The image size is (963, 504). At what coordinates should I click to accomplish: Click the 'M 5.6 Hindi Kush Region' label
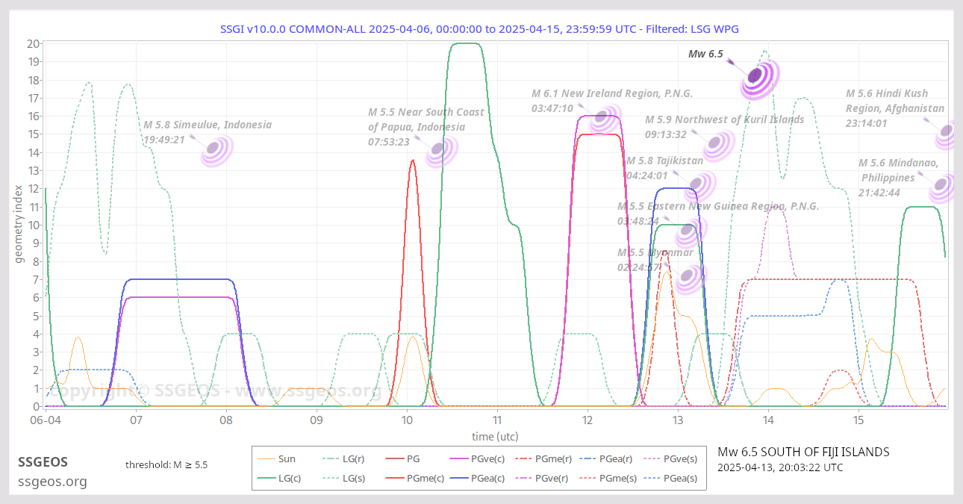[895, 101]
